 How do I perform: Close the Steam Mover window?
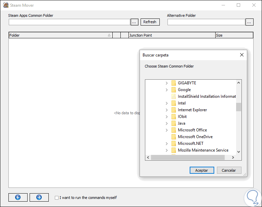(x=254, y=5)
